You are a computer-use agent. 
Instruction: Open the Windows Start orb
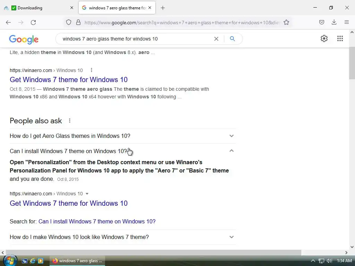pos(10,260)
